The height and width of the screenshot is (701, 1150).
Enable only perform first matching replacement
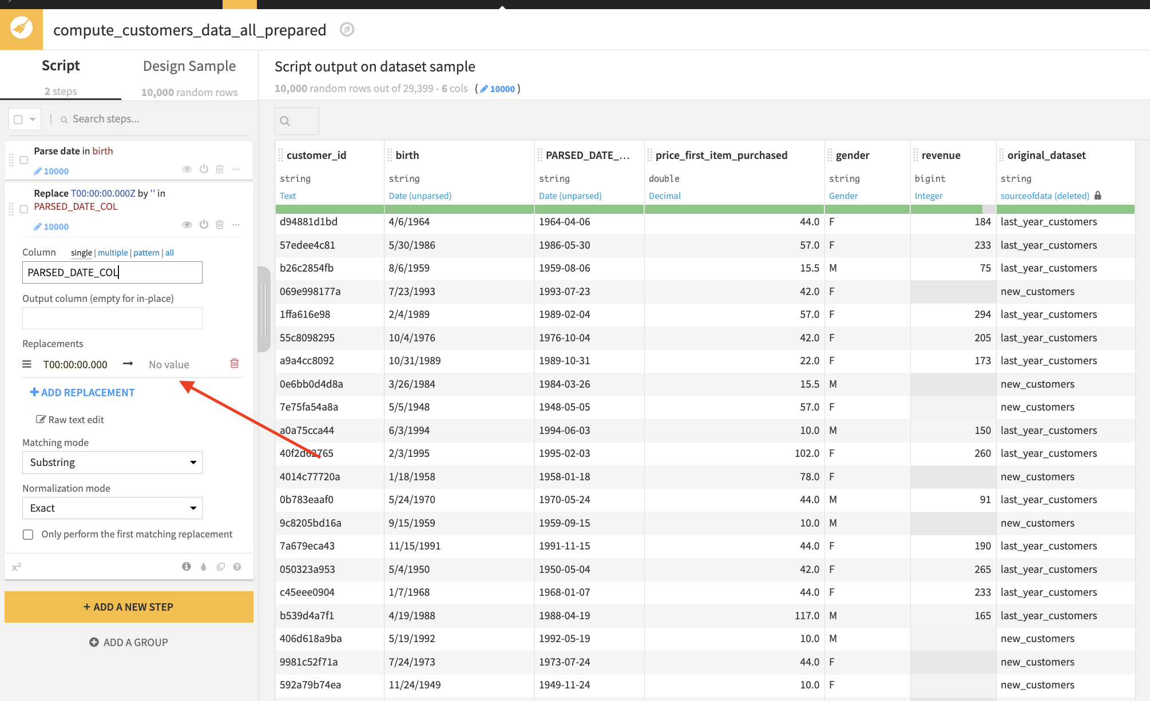28,535
